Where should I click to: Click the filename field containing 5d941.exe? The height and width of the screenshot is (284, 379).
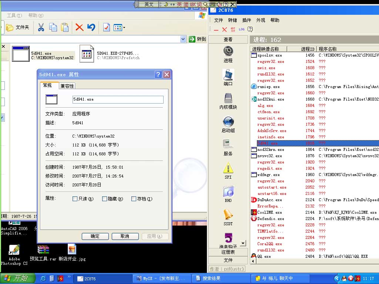(x=118, y=99)
